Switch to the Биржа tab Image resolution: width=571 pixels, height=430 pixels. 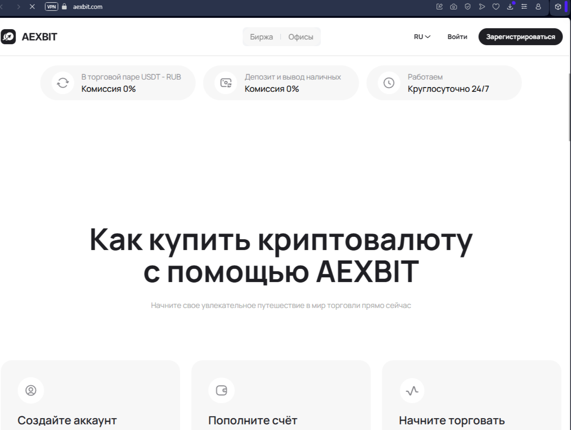click(x=262, y=37)
